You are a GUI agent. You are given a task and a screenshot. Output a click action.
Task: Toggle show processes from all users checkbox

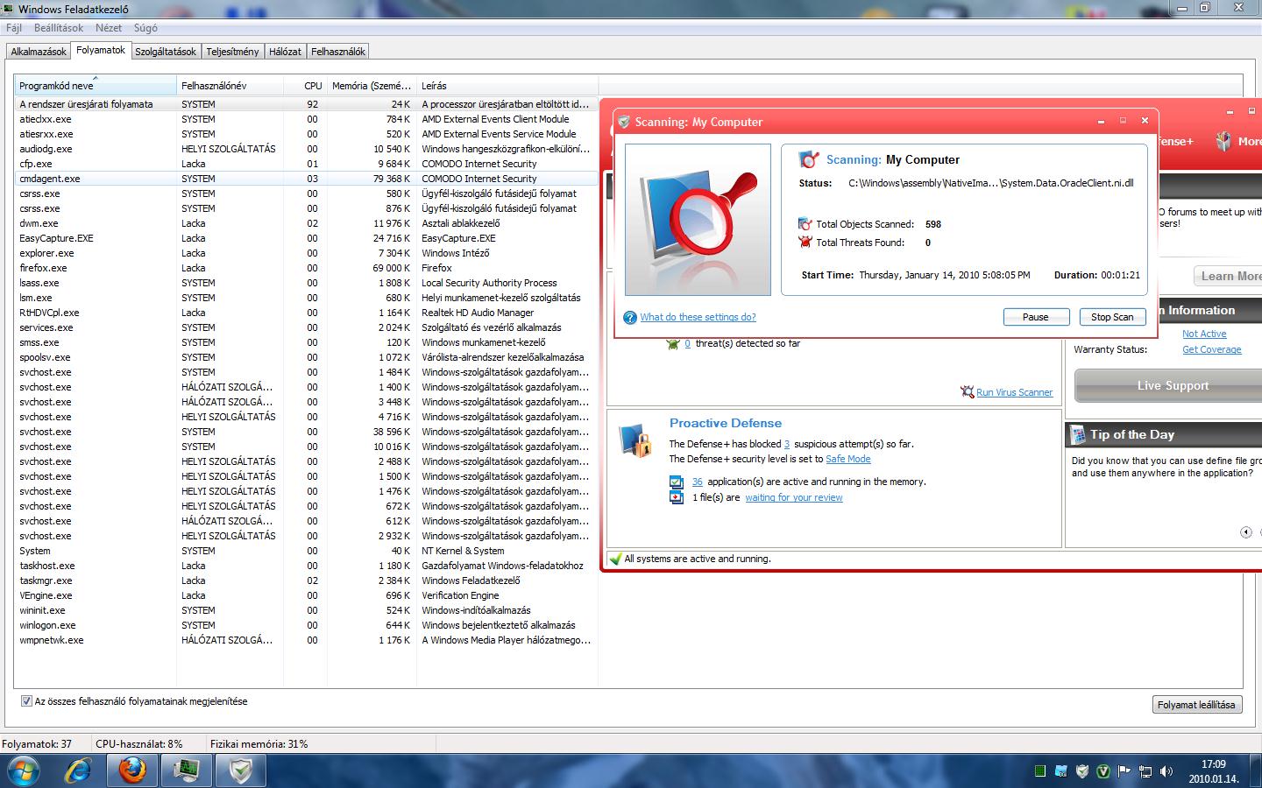26,701
